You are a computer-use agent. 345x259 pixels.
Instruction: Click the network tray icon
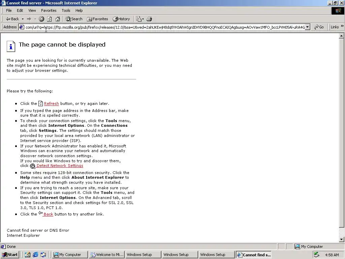pyautogui.click(x=316, y=255)
